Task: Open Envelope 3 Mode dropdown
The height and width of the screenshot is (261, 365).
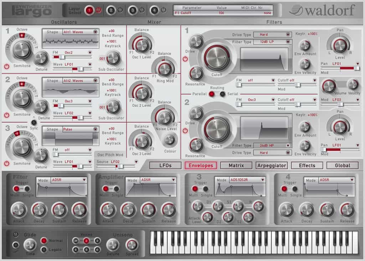Action: pyautogui.click(x=247, y=180)
